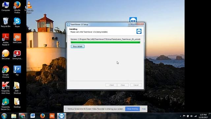This screenshot has width=211, height=119.
Task: Select the TeamViewer desktop icon behind the dialog
Action: [x=133, y=20]
